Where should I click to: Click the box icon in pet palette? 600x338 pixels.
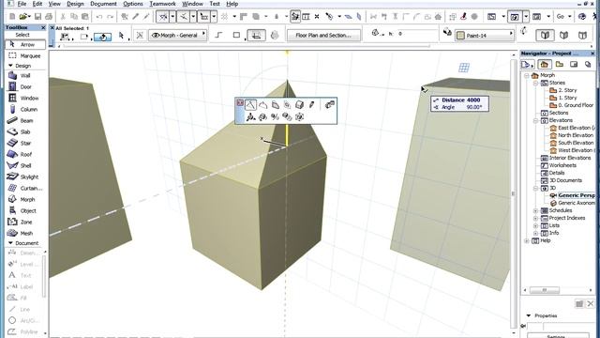[300, 104]
